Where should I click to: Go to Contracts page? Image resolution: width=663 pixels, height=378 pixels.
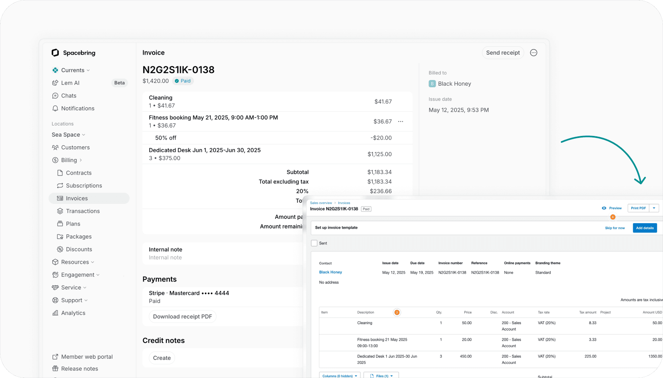79,173
